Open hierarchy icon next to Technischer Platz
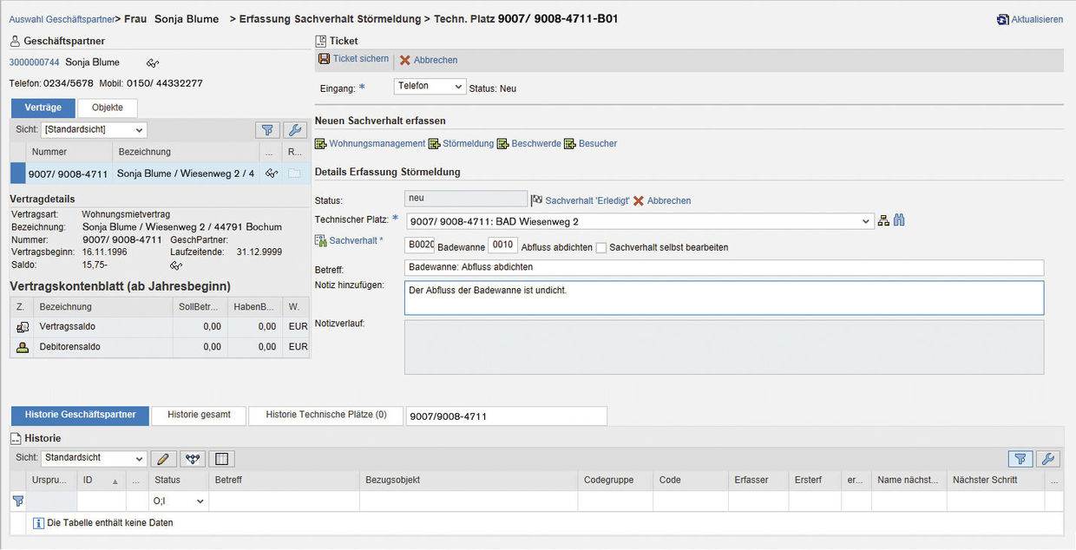Image resolution: width=1076 pixels, height=550 pixels. click(883, 220)
